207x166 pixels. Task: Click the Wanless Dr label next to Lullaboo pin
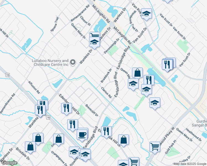pos(86,57)
